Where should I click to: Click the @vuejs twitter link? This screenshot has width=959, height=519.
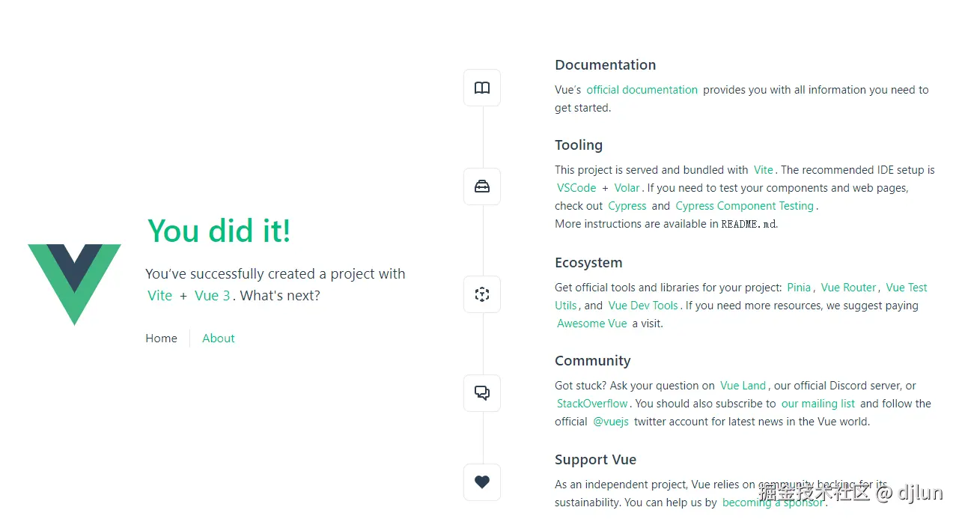pyautogui.click(x=611, y=422)
